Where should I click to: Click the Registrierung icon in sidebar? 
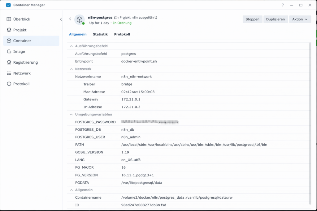pyautogui.click(x=9, y=62)
